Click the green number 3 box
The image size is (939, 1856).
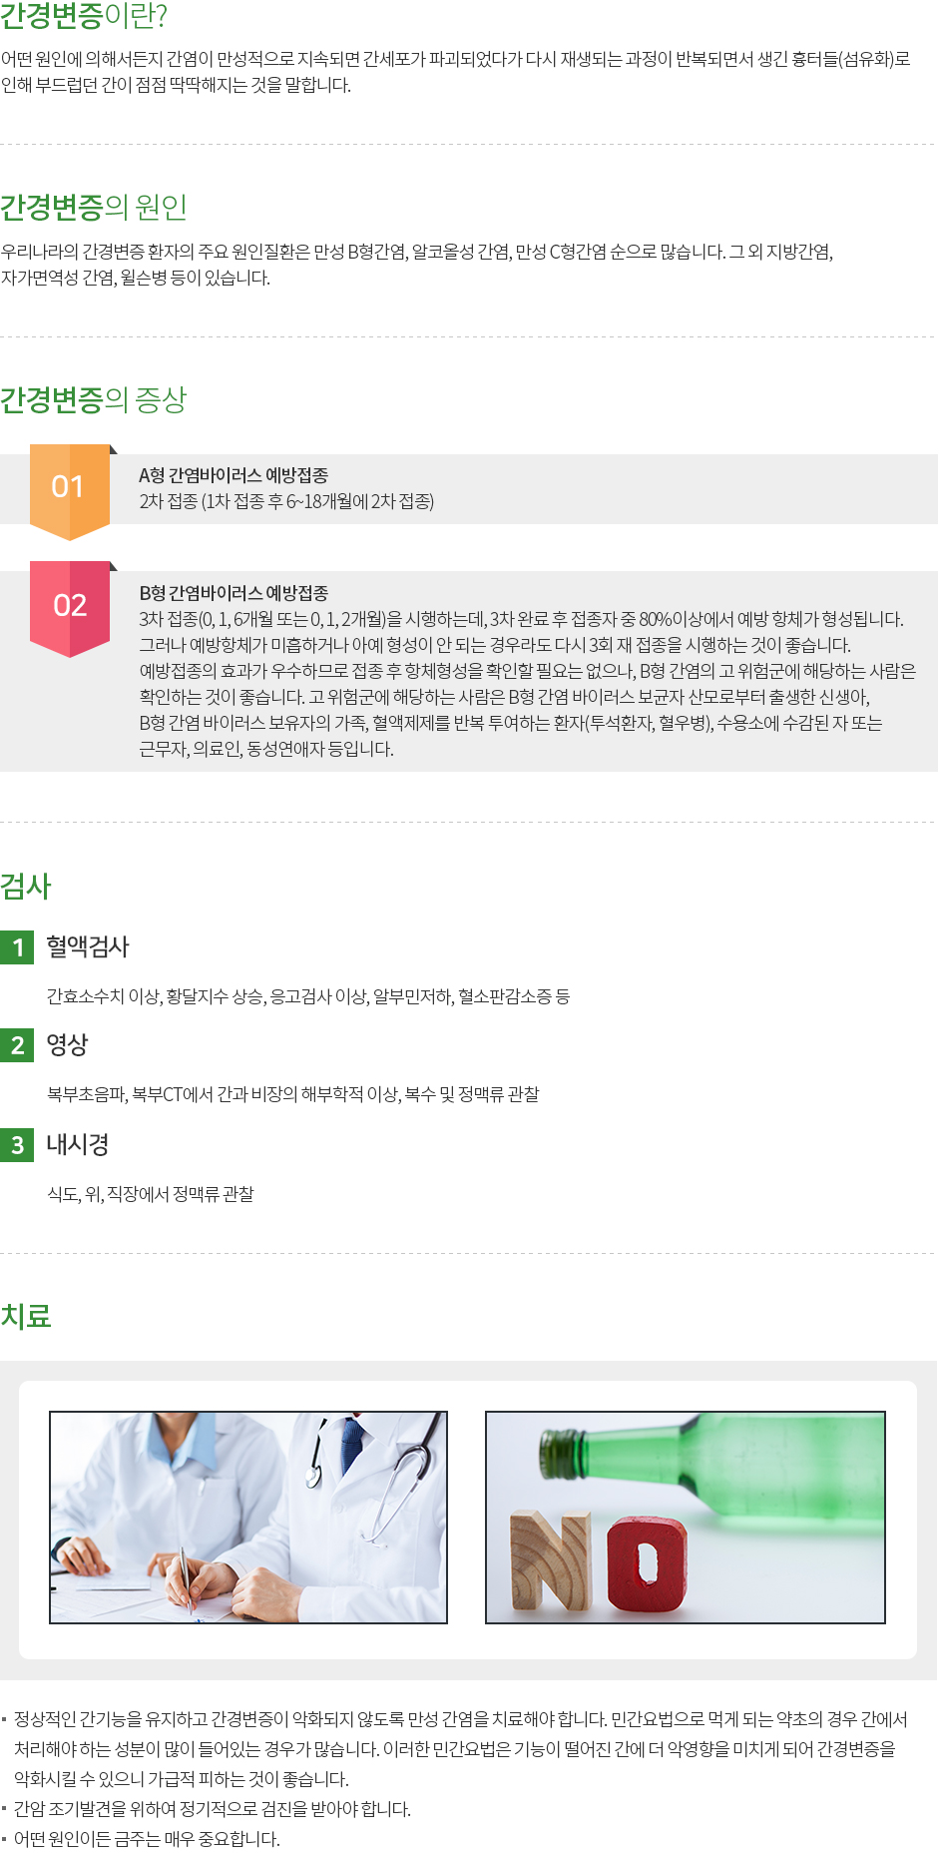[x=17, y=1145]
